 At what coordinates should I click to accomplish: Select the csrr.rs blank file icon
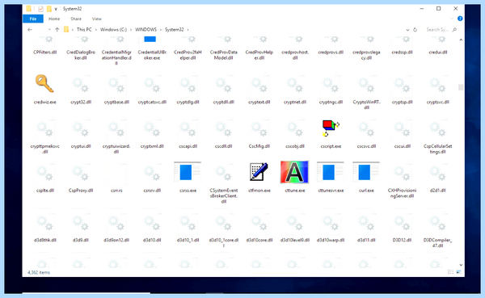[116, 173]
